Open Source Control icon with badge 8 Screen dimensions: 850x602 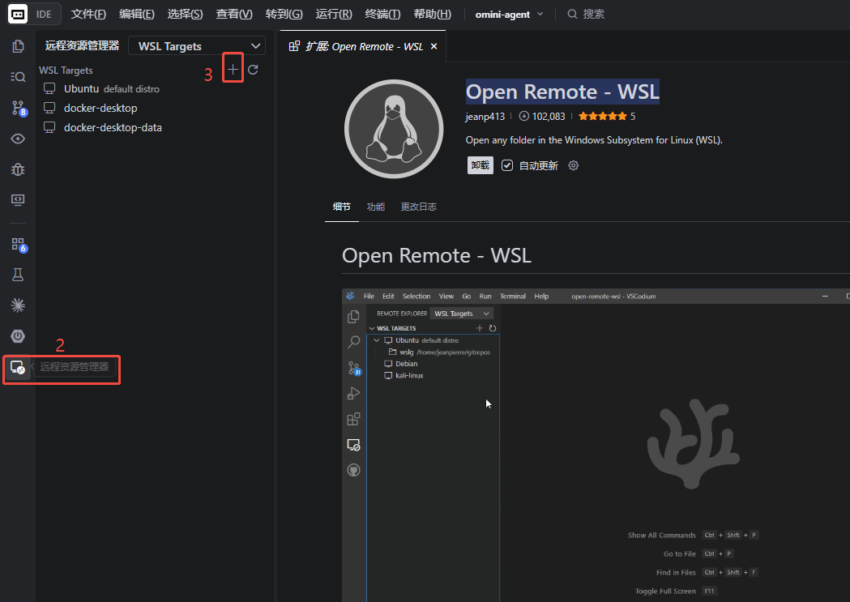(19, 108)
